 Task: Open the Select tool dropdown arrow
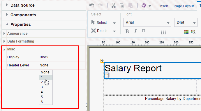[114, 23]
